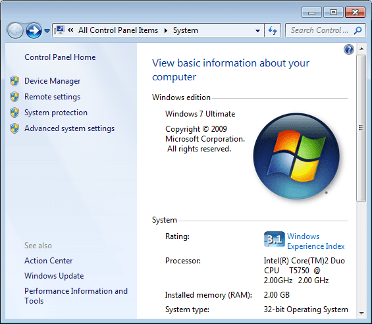Click the 'Rating:' label

(177, 236)
